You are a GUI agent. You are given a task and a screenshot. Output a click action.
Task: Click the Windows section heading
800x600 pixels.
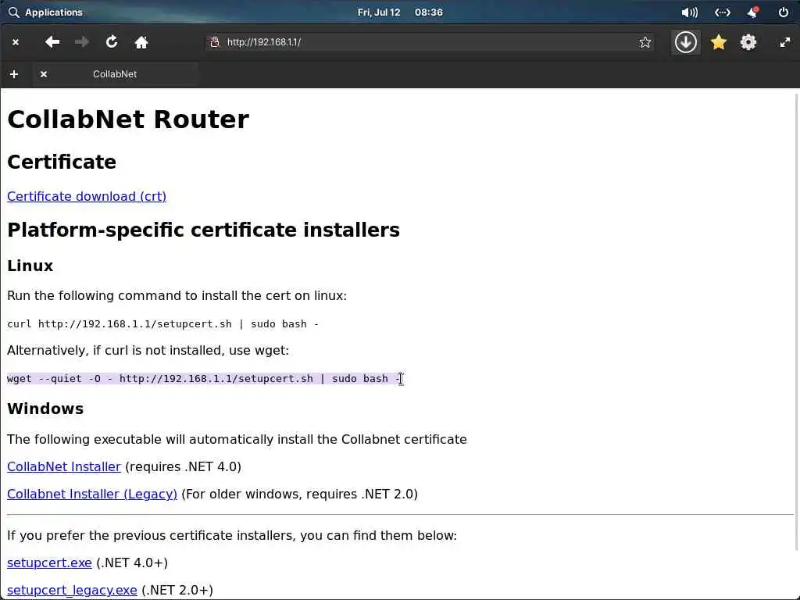click(45, 409)
